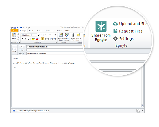Send the email message
This screenshot has width=159, height=127.
click(x=14, y=50)
